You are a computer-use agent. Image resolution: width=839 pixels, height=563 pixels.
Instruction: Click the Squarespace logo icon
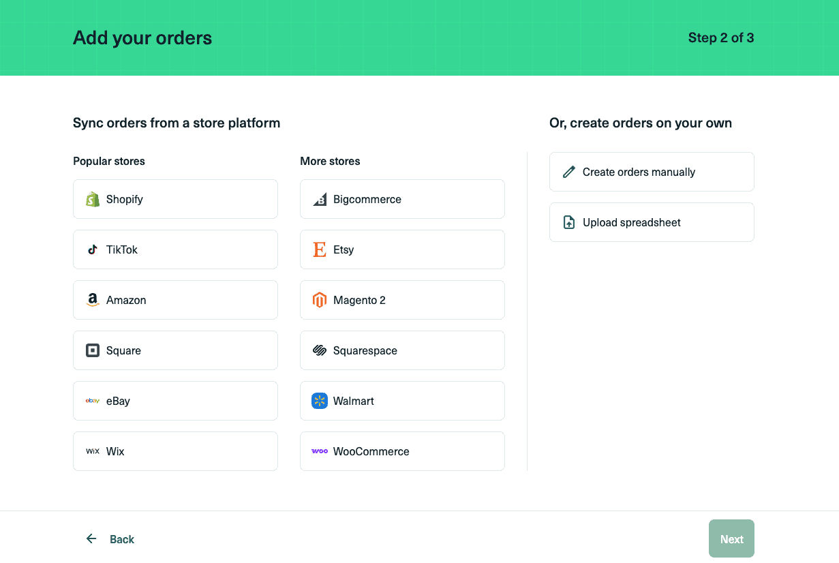click(x=320, y=350)
